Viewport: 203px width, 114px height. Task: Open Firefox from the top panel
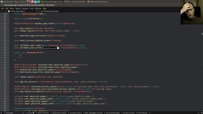(32, 2)
